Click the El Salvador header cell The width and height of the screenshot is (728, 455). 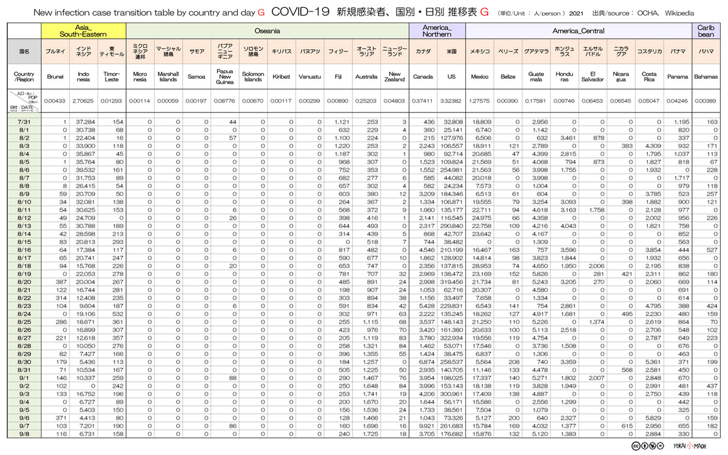[593, 77]
